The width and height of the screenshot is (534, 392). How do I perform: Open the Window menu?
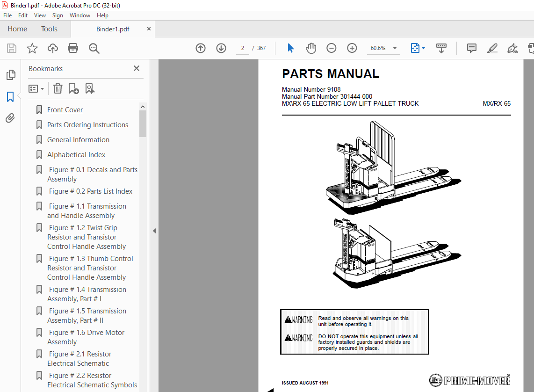(x=80, y=15)
